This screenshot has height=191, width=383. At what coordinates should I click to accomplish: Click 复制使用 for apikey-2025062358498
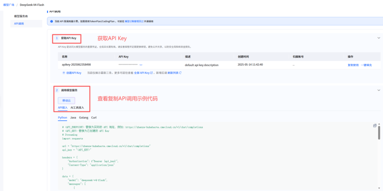353,65
